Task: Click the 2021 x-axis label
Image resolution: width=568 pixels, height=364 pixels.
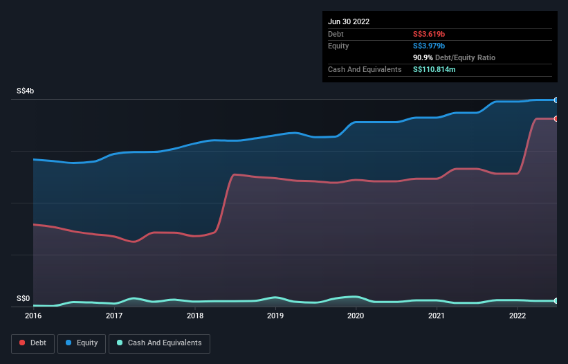Action: (x=437, y=316)
